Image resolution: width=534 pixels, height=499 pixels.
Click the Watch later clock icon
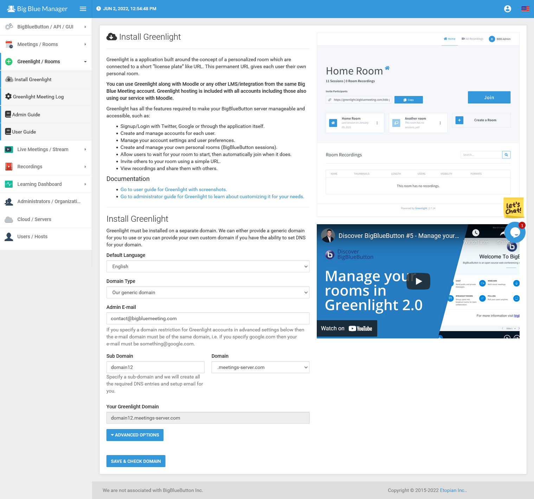tap(476, 233)
